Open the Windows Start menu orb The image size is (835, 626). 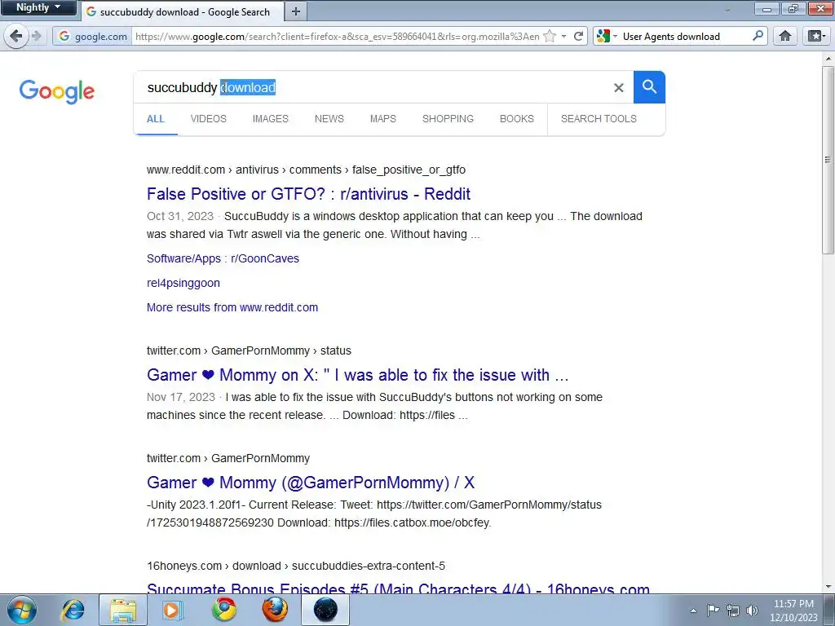pyautogui.click(x=22, y=610)
